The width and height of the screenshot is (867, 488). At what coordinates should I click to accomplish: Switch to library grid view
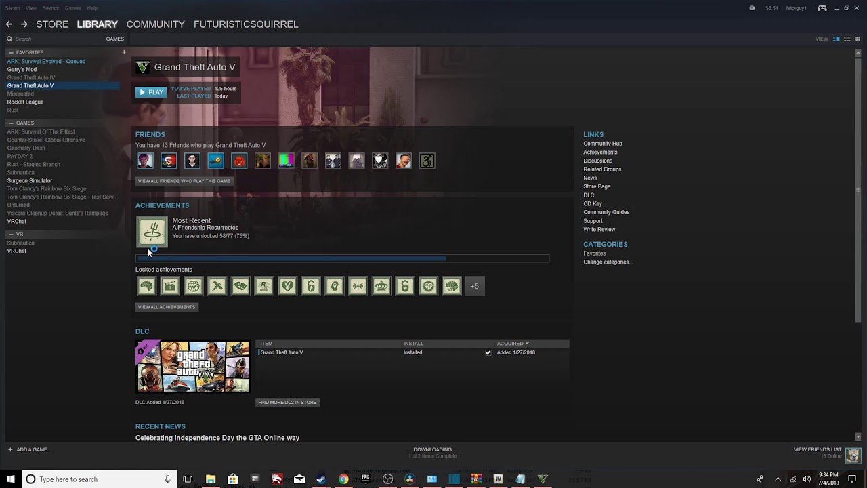(x=858, y=39)
